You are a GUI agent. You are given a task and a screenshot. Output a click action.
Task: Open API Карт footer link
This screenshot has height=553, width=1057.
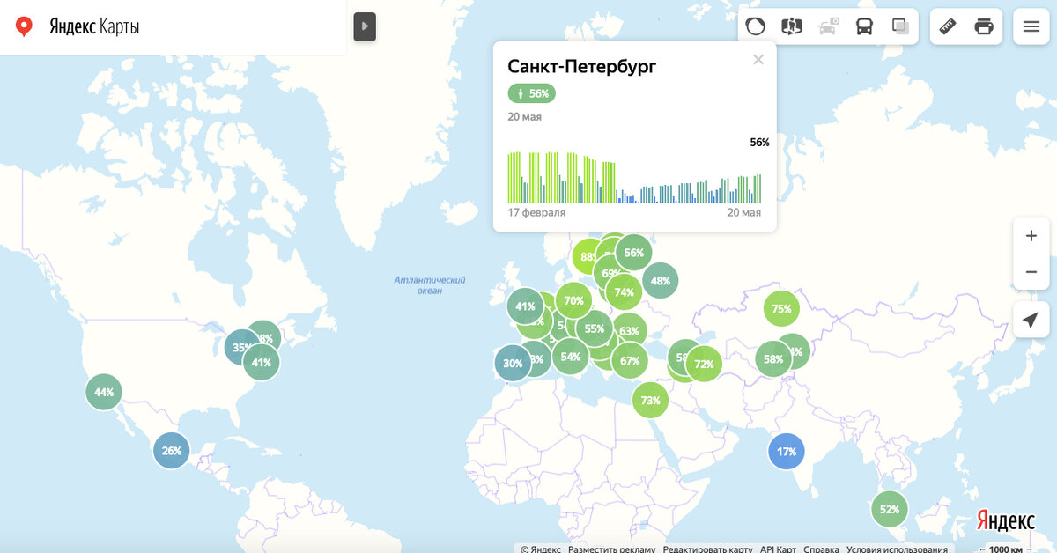click(x=778, y=549)
